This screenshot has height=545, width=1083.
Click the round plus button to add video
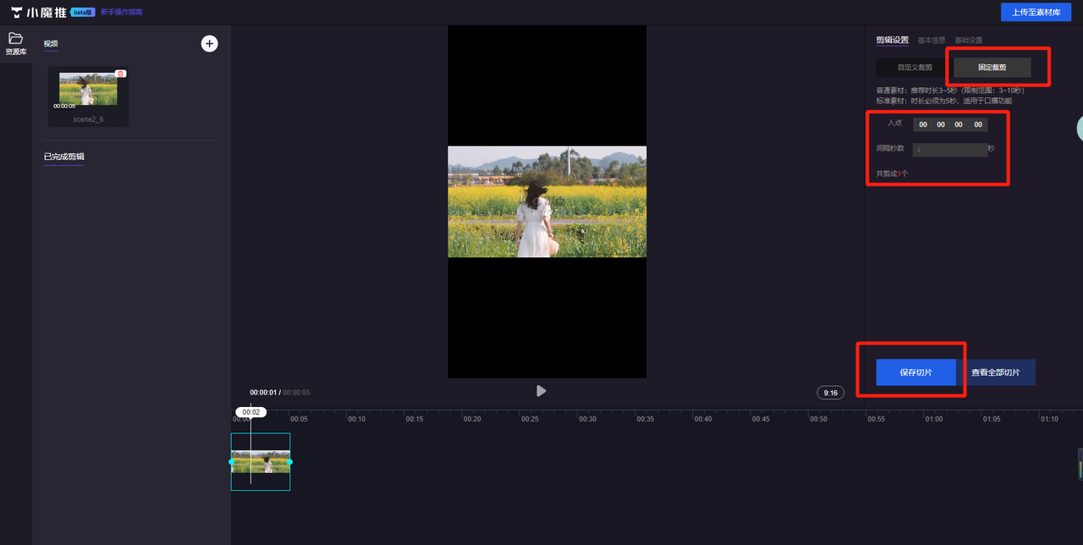pyautogui.click(x=209, y=43)
